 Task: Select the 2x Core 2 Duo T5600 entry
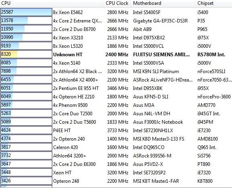coord(74,122)
